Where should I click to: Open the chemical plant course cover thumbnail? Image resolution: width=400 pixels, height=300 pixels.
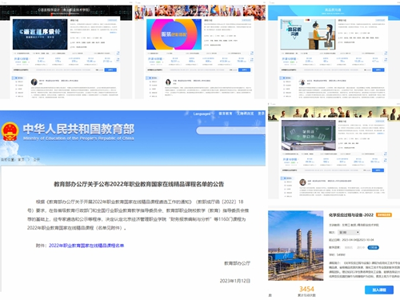(295, 246)
